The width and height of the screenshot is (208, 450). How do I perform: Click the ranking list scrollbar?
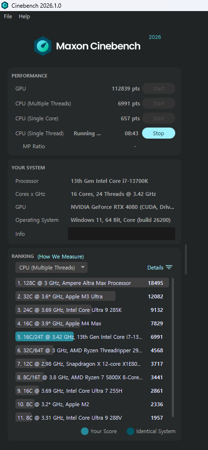(x=173, y=347)
